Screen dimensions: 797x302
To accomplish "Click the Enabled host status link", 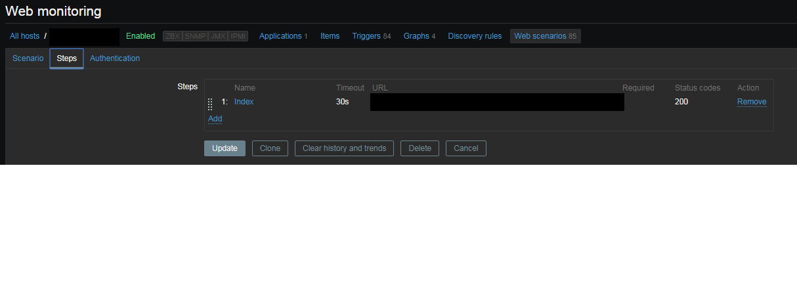I will [x=140, y=36].
